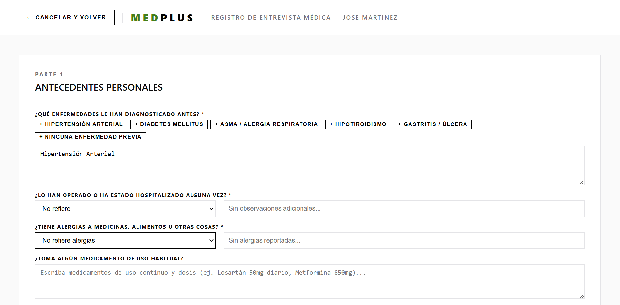This screenshot has height=305, width=620.
Task: Focus the diagnosed illnesses text area
Action: pyautogui.click(x=310, y=165)
